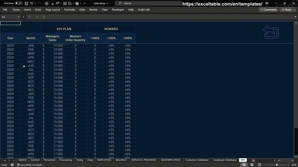Select the 2024 JAN month cell
The height and width of the screenshot is (167, 298).
pyautogui.click(x=31, y=94)
